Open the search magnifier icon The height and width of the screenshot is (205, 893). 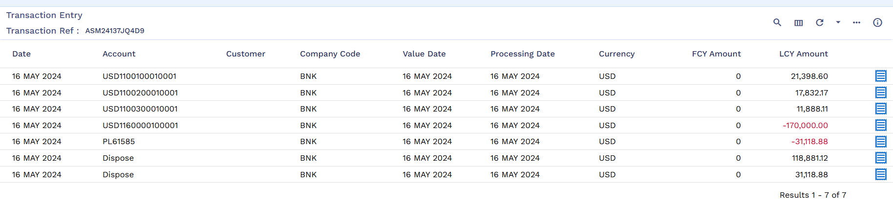pyautogui.click(x=777, y=22)
